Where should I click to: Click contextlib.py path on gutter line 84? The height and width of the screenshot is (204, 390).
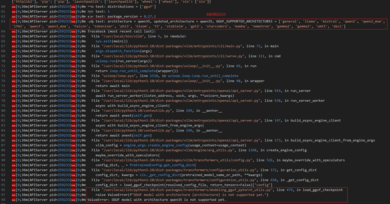click(x=136, y=131)
